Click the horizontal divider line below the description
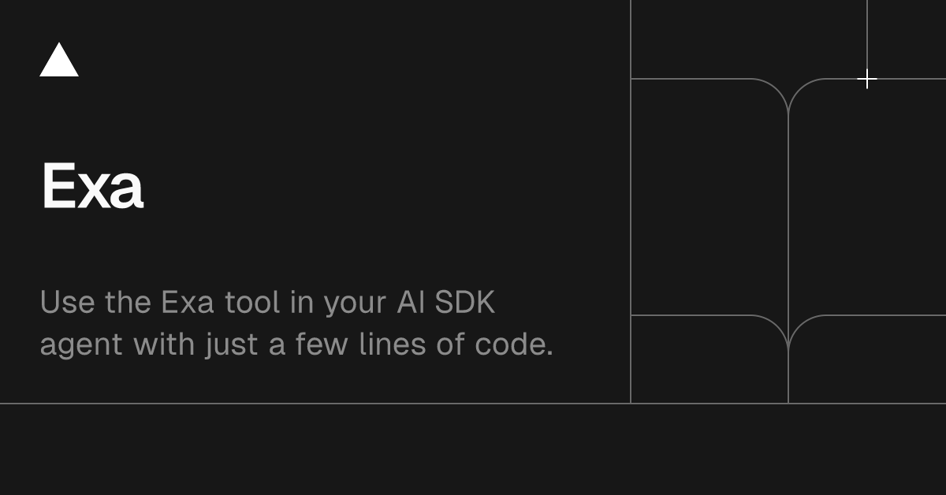This screenshot has height=495, width=946. tap(315, 404)
